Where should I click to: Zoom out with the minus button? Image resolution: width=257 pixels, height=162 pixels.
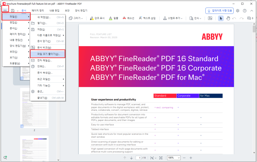(x=184, y=158)
